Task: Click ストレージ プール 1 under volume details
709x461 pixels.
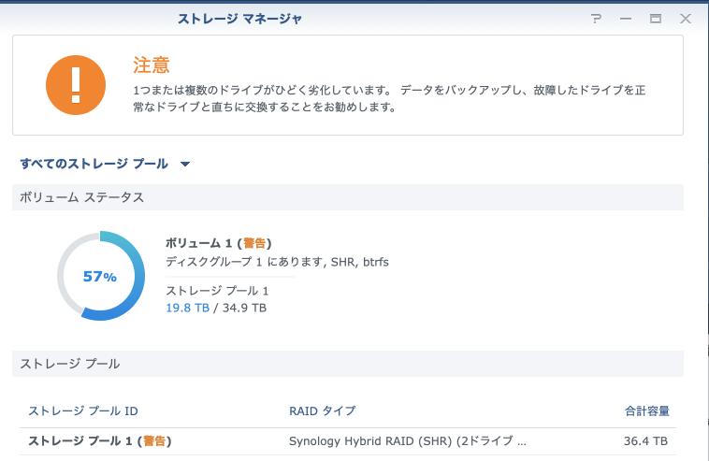Action: coord(217,291)
